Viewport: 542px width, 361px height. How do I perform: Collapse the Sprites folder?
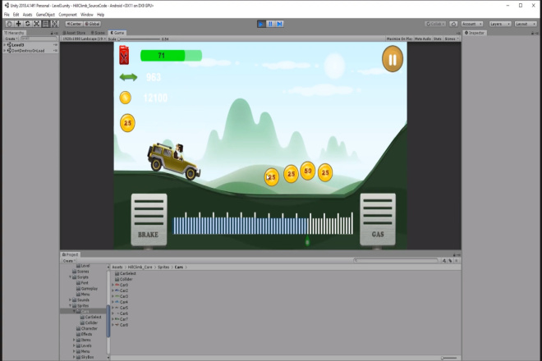[x=70, y=306]
